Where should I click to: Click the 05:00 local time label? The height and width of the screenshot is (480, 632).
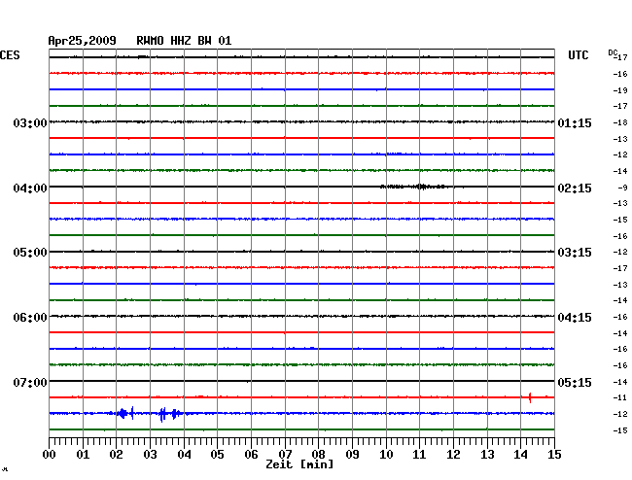tap(30, 253)
